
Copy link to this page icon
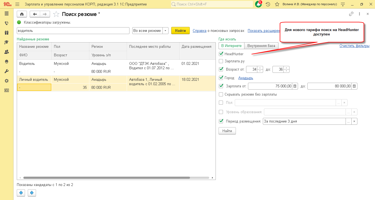(351, 14)
